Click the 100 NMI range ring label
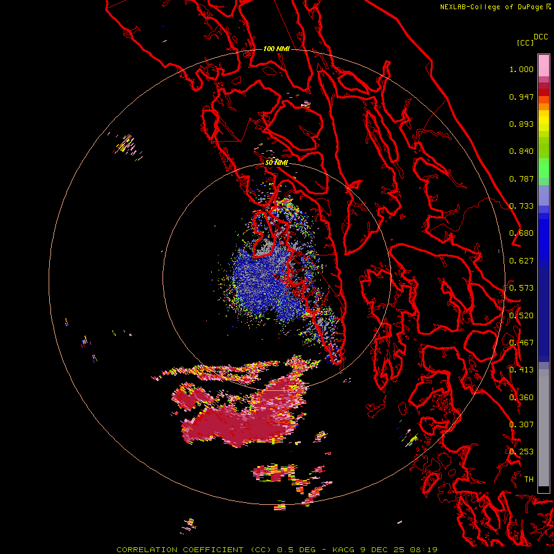This screenshot has width=554, height=554. point(276,49)
